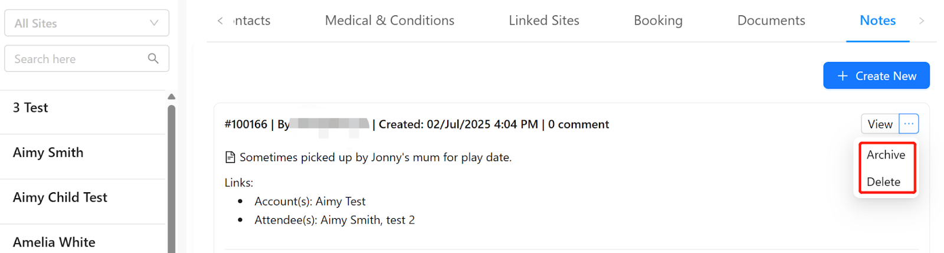
Task: Choose Delete from the note menu
Action: click(883, 182)
